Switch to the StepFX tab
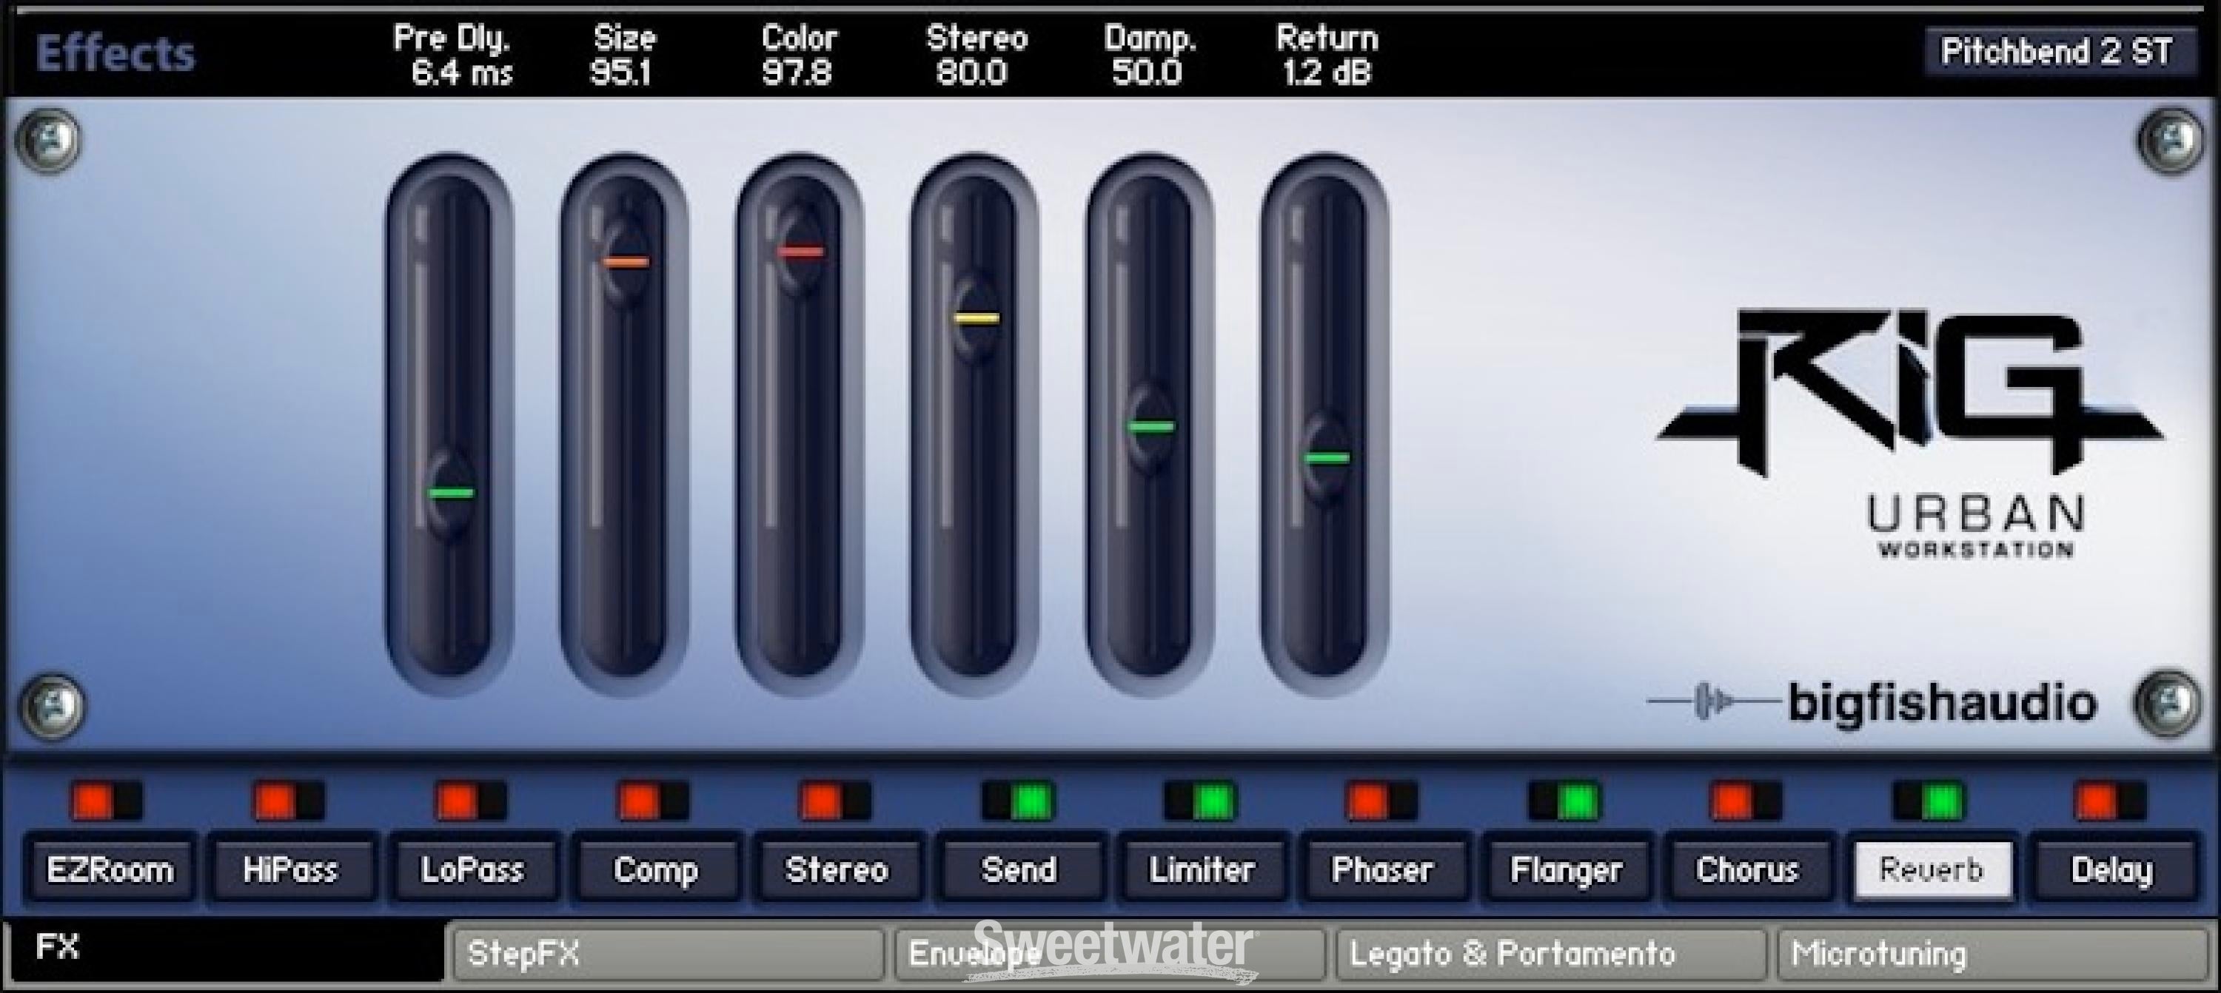 tap(669, 953)
